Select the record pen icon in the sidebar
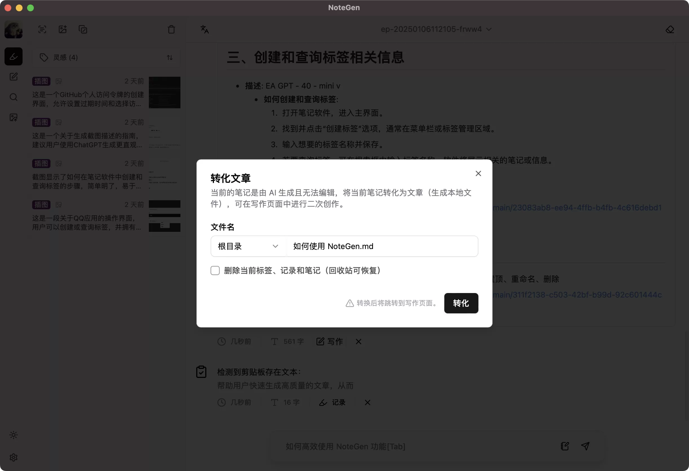 pos(13,56)
